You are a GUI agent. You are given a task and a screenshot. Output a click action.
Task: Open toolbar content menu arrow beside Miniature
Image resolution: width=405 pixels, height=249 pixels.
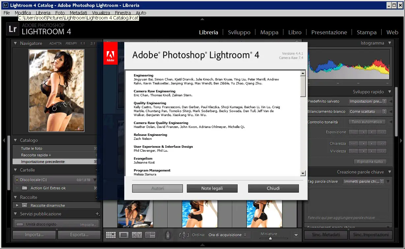(x=296, y=235)
